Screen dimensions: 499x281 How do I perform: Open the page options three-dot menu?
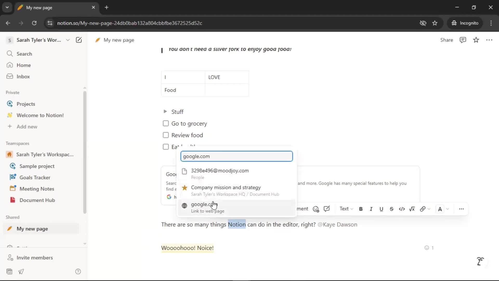point(489,40)
